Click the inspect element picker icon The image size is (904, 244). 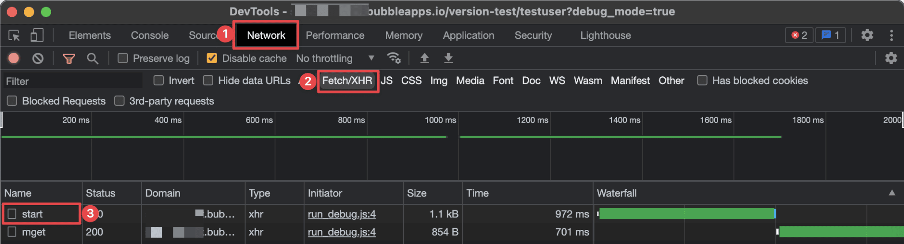pos(14,35)
